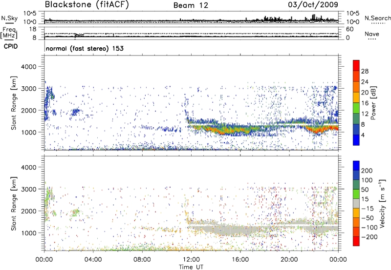Click the "18" frequency tick label
This screenshot has width=391, height=270.
33,29
